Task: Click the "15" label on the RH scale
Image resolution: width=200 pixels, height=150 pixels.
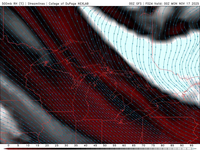Action: (37, 145)
